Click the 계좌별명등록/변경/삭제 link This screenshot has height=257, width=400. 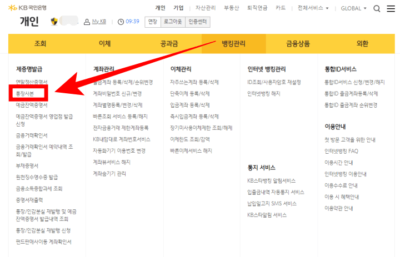click(118, 105)
